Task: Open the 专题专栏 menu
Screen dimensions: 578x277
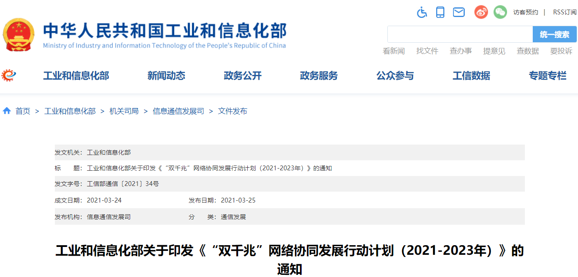Action: (548, 75)
